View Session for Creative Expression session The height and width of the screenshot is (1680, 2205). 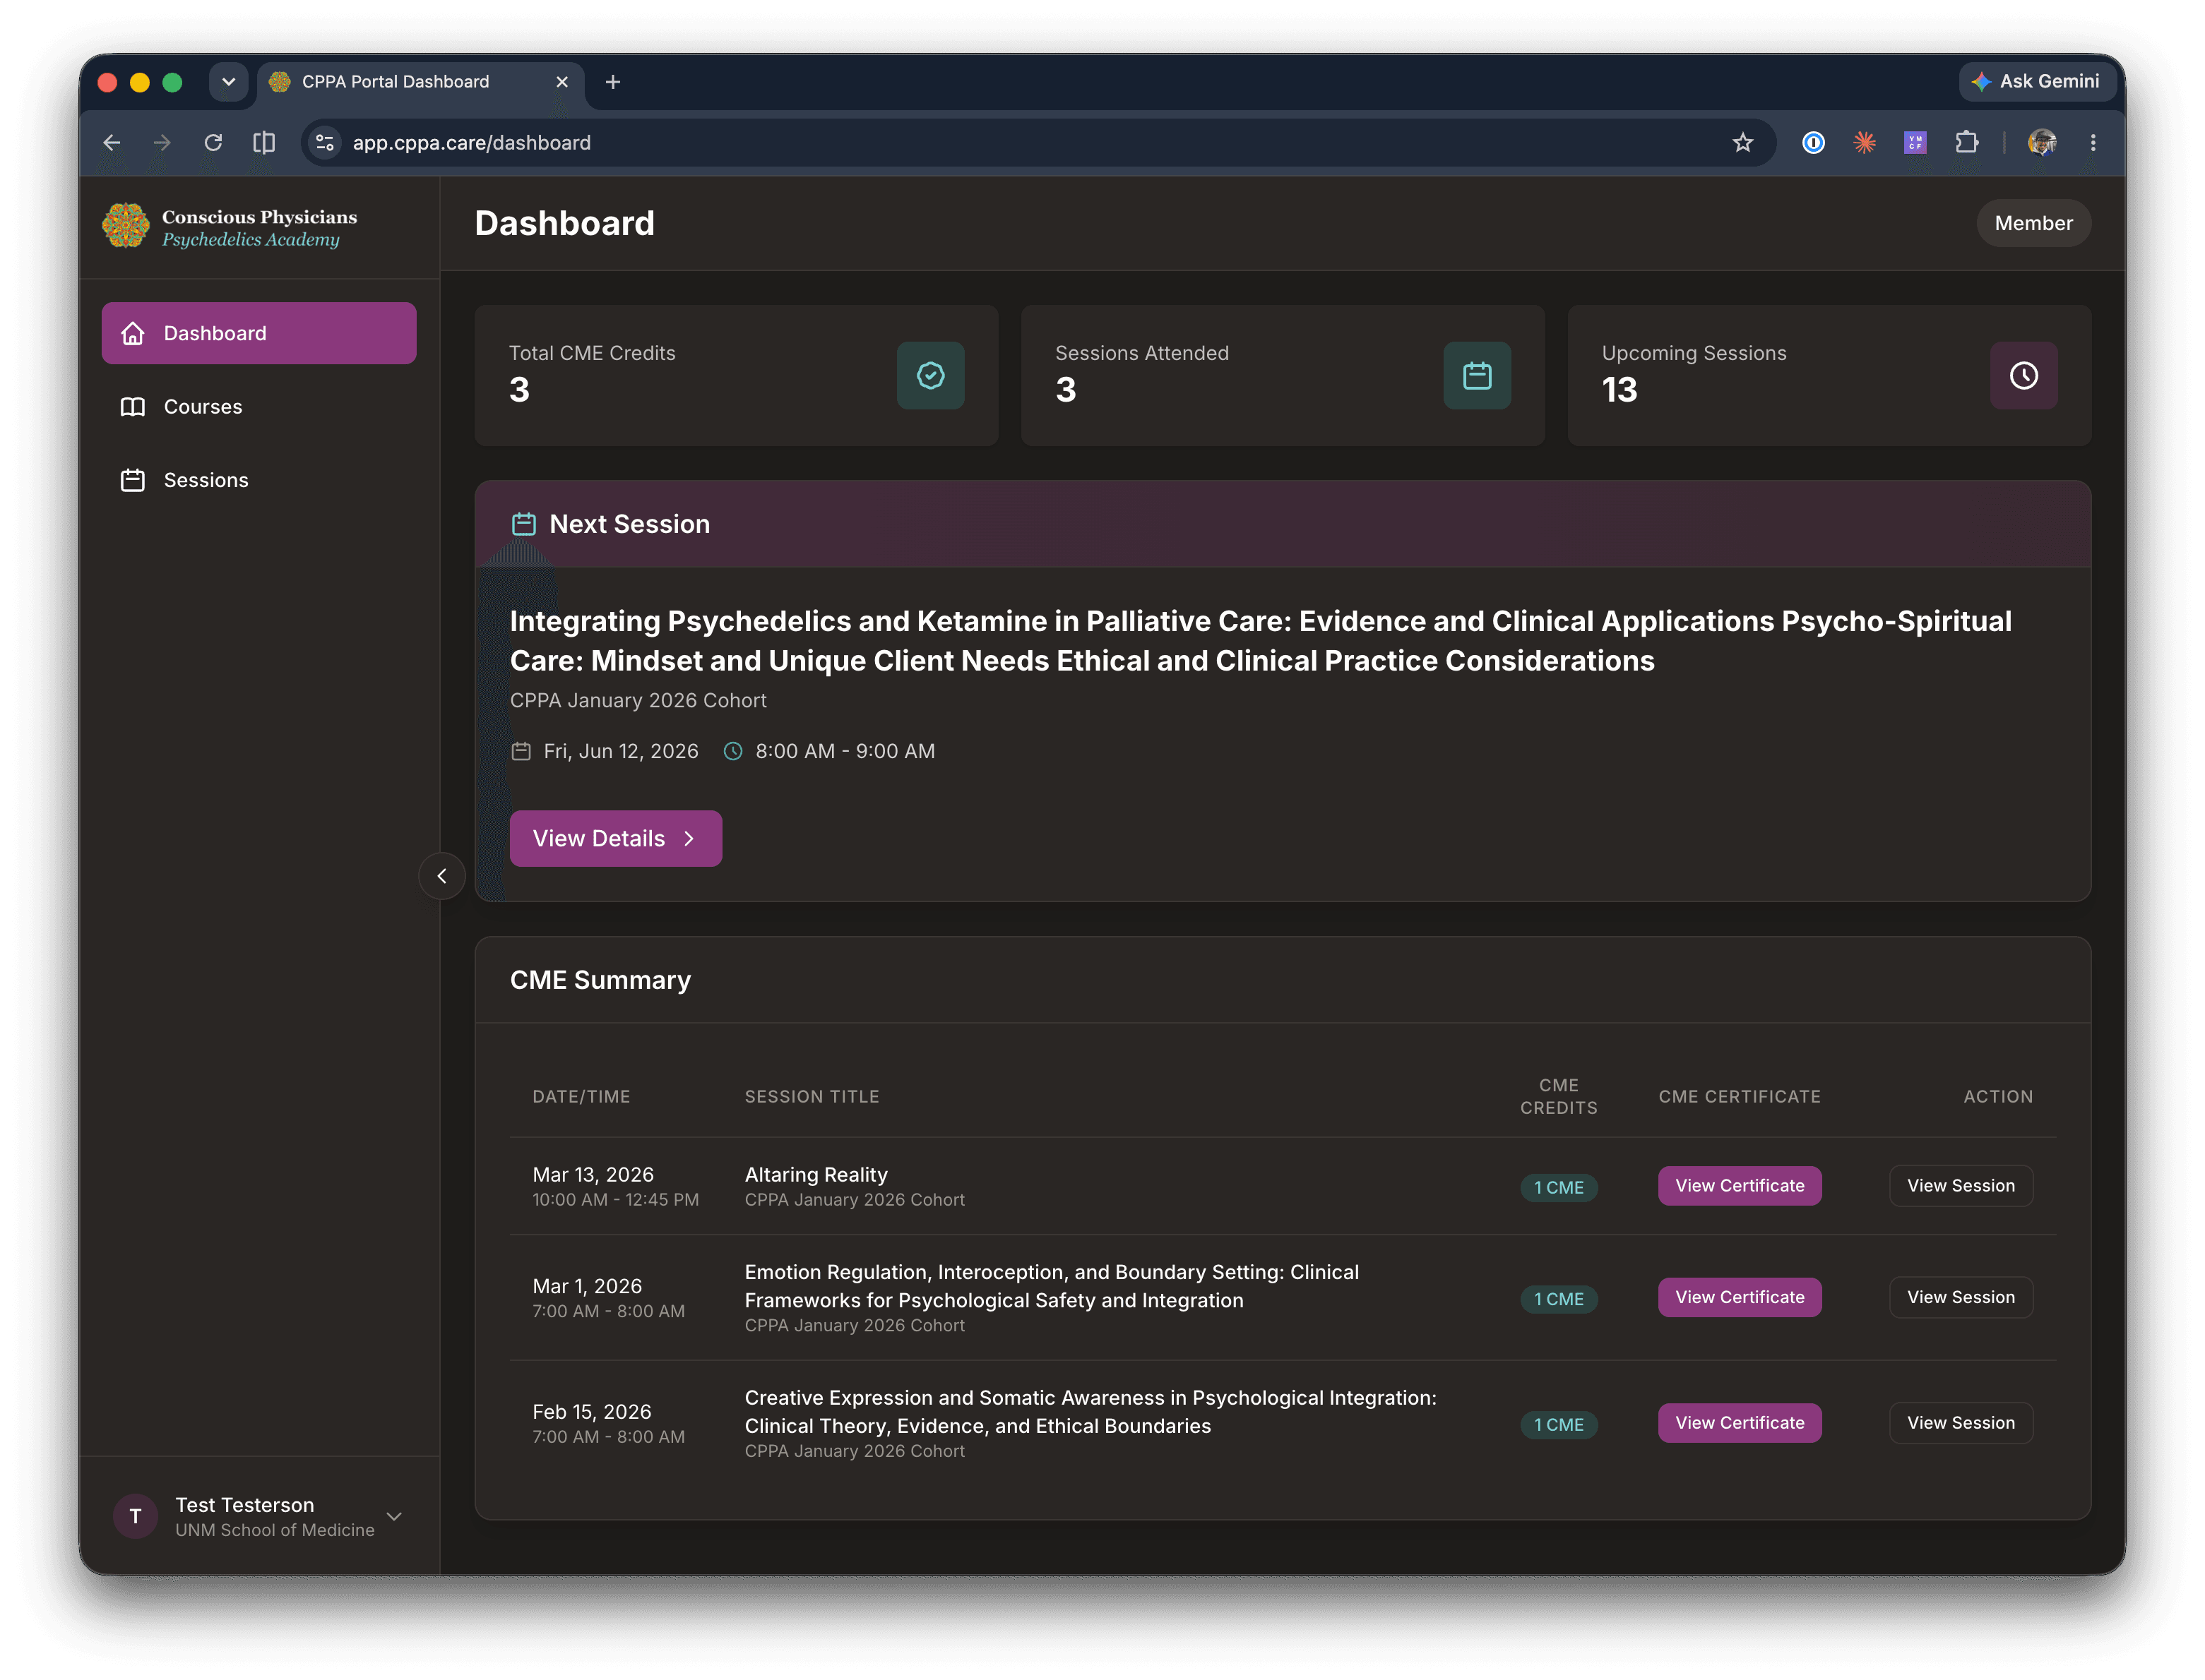tap(1960, 1422)
